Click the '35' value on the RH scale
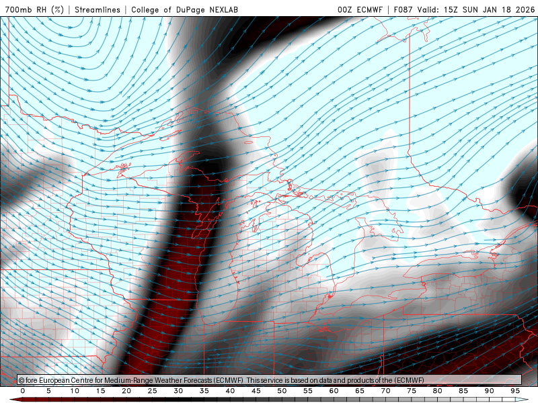Screen dimensions: 538x403 pos(204,391)
